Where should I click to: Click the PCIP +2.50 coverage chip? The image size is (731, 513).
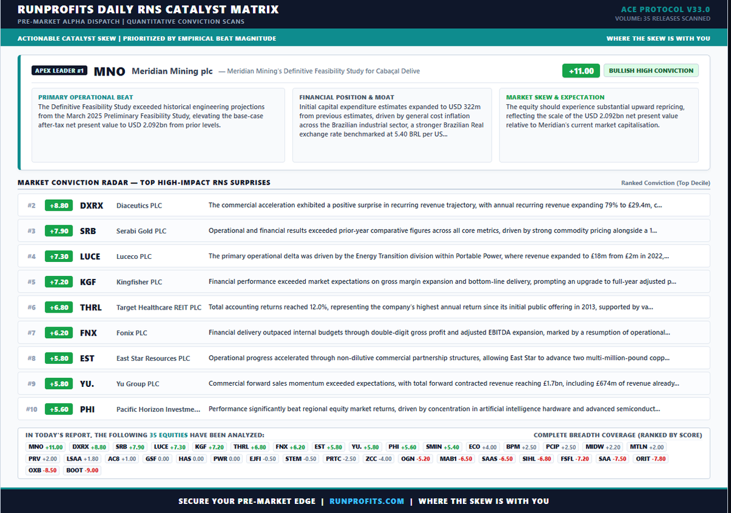click(x=560, y=447)
